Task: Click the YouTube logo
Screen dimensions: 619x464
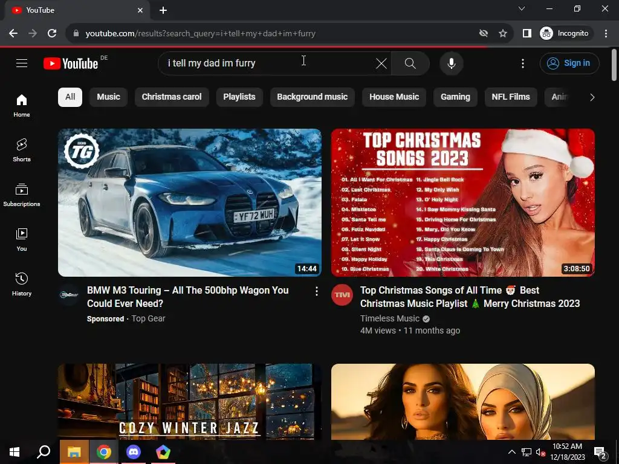Action: (x=71, y=63)
